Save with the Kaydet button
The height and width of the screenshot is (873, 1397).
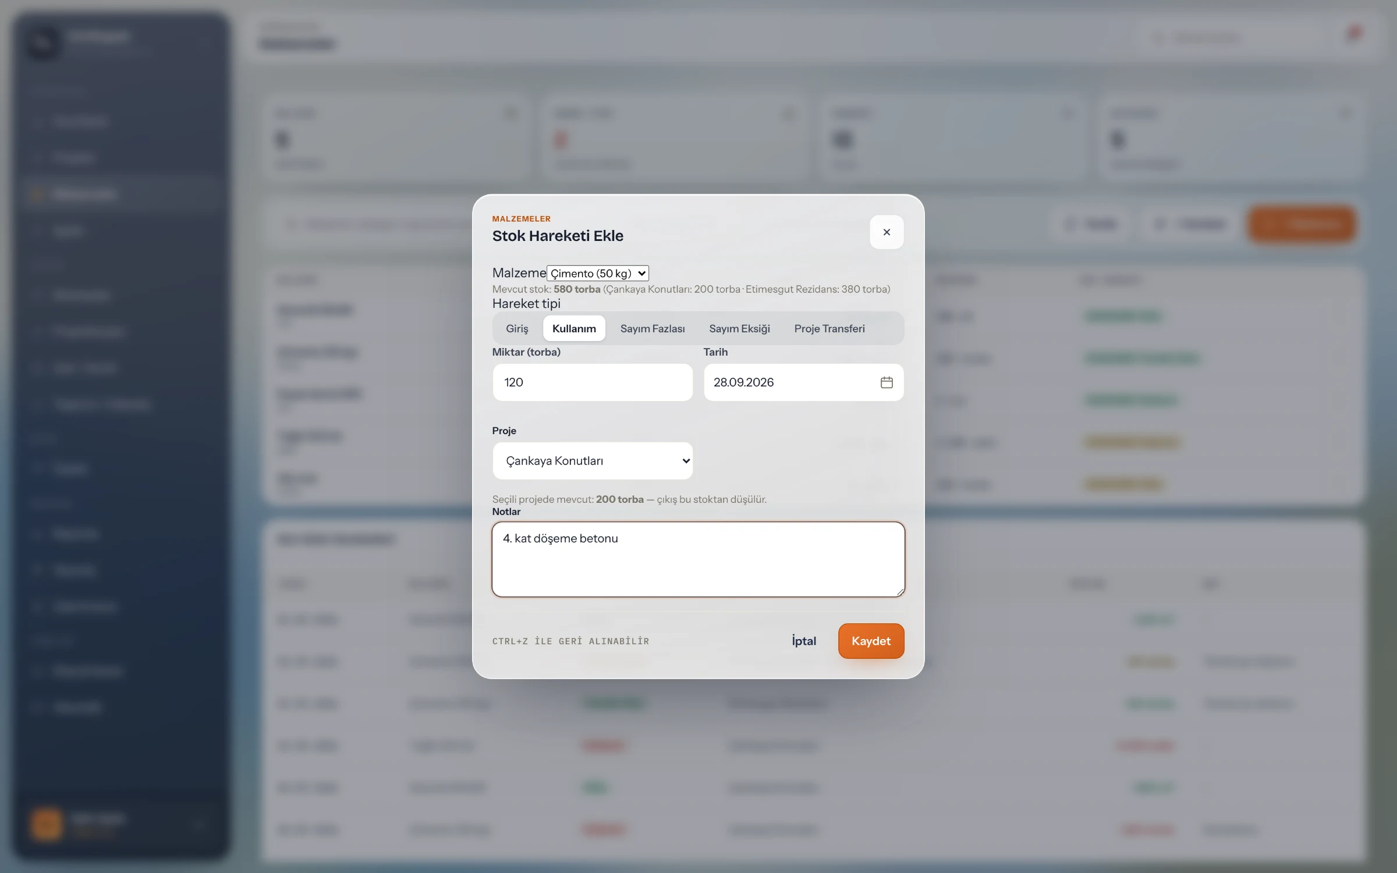pos(871,641)
